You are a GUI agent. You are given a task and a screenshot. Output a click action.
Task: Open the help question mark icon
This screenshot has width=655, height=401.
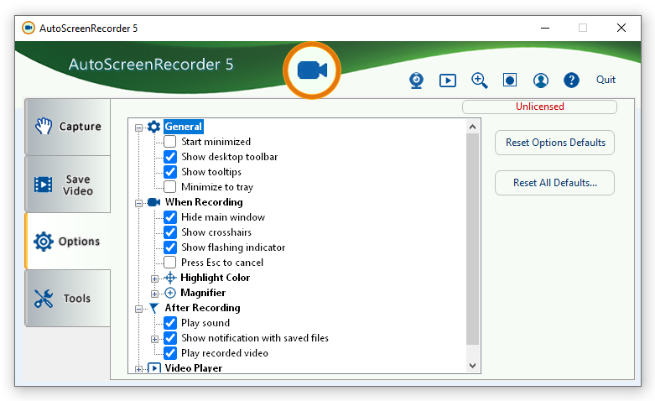(x=571, y=80)
